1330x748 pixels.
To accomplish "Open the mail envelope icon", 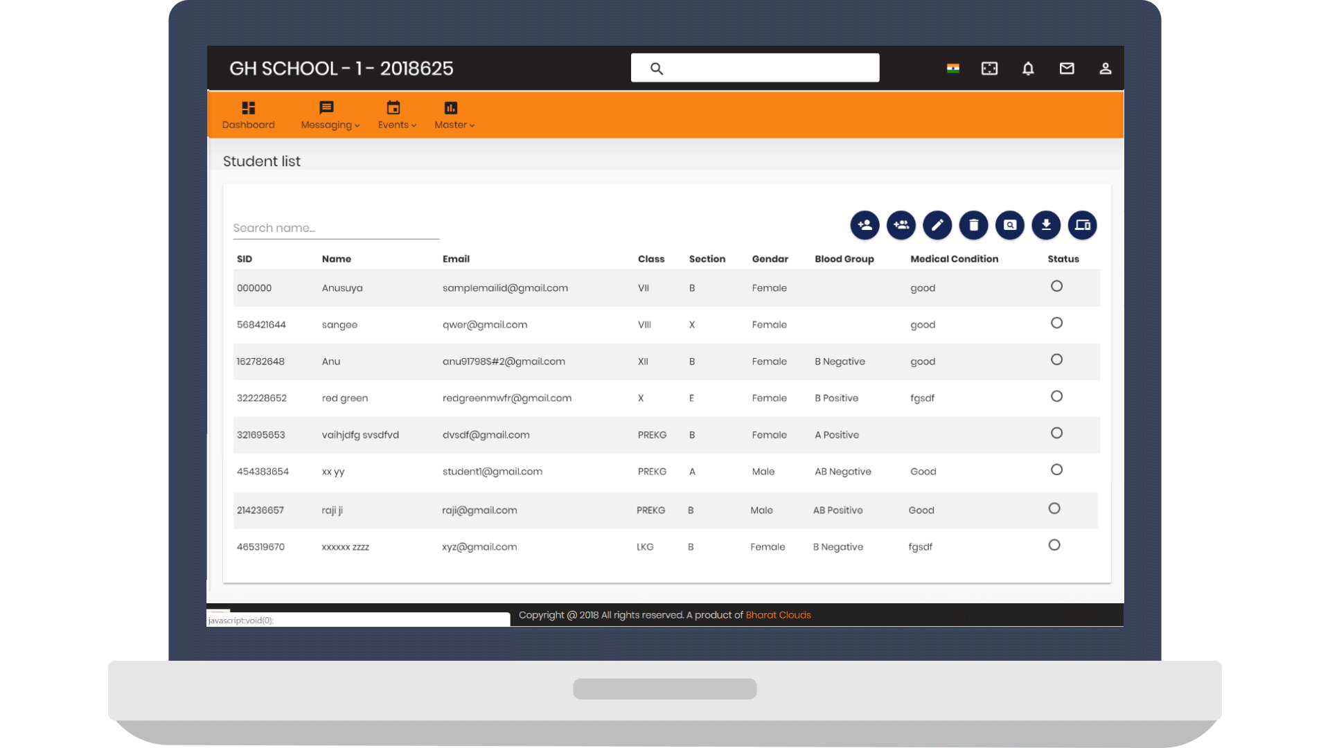I will (1067, 69).
